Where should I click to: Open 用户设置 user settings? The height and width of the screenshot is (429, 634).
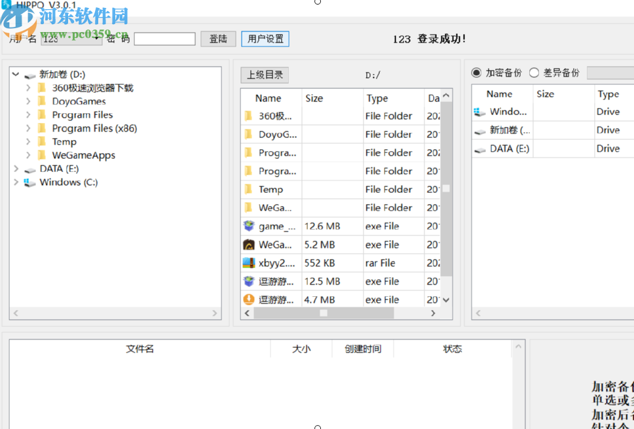265,39
